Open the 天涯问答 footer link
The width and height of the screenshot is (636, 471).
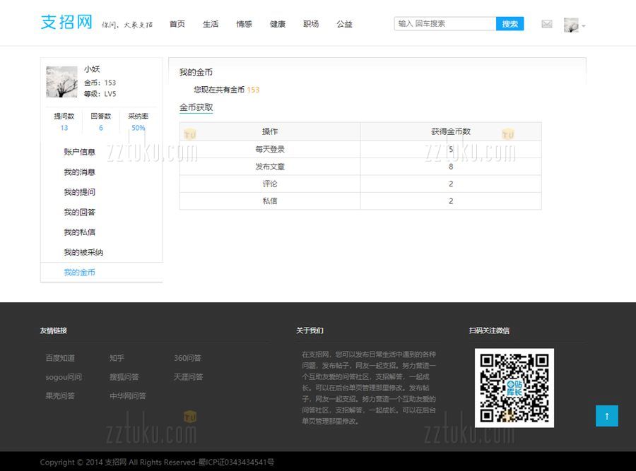188,377
